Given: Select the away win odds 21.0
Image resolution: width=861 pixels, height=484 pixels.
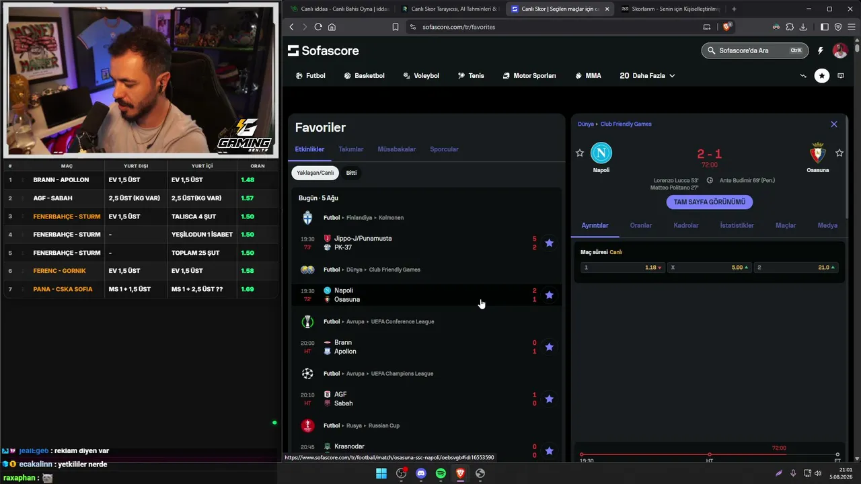Looking at the screenshot, I should click(x=796, y=268).
